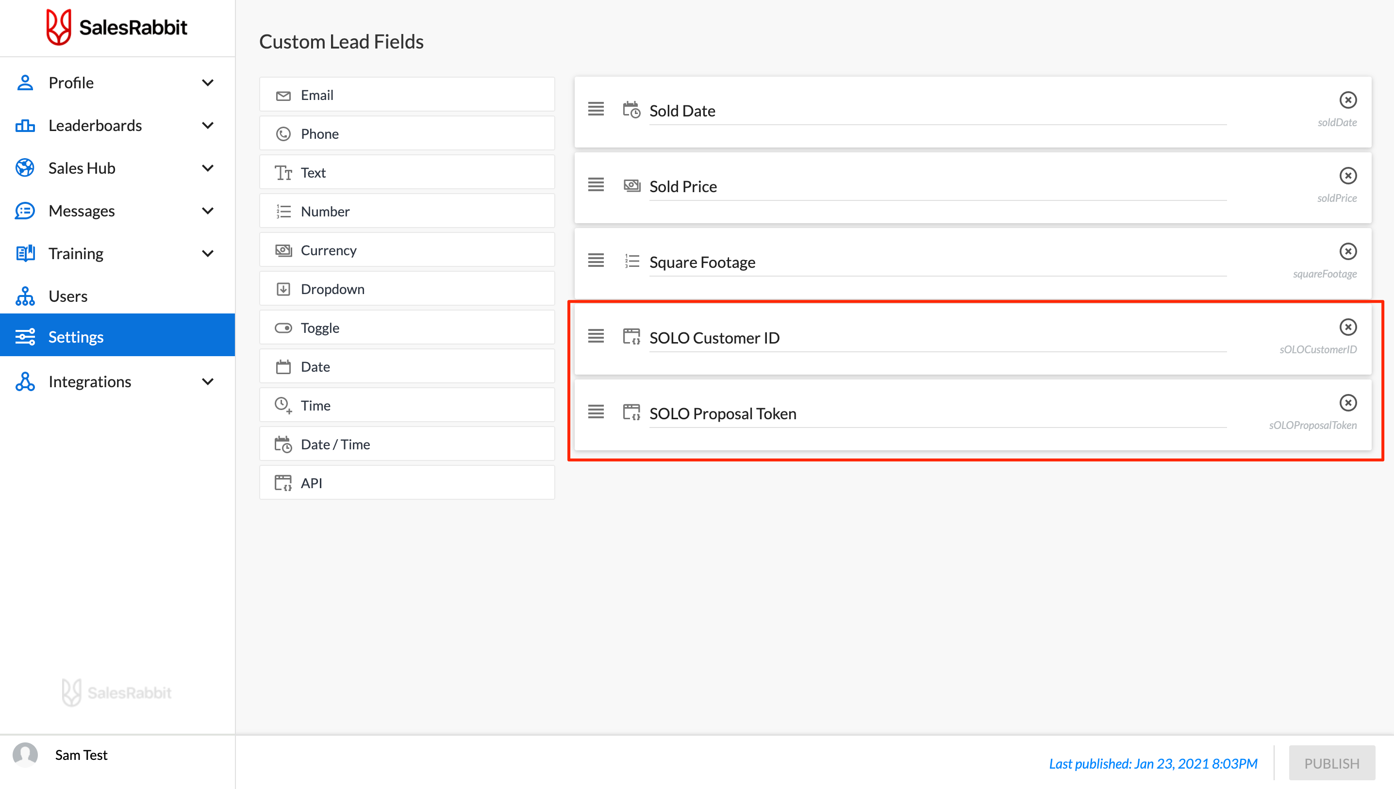Image resolution: width=1394 pixels, height=789 pixels.
Task: Click the Square Footage number icon
Action: point(631,261)
